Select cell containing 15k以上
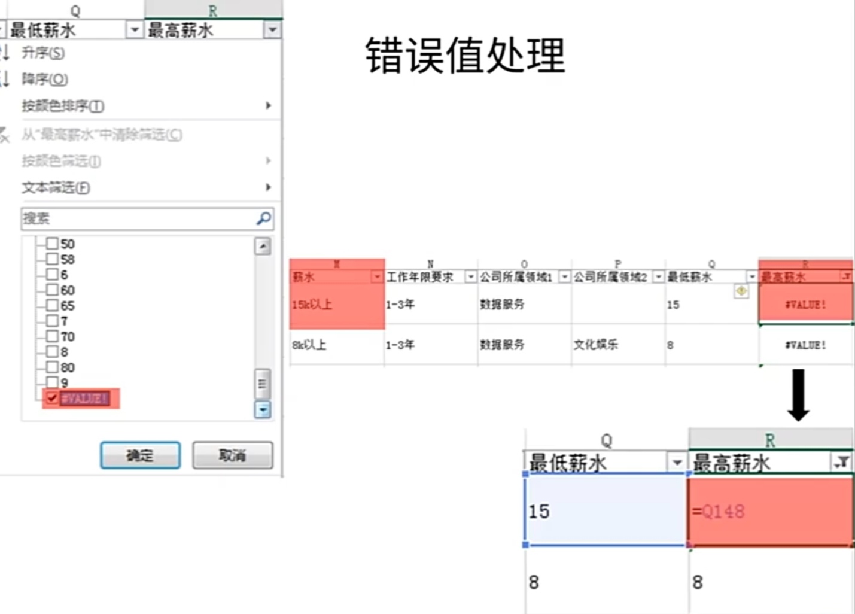 click(337, 305)
